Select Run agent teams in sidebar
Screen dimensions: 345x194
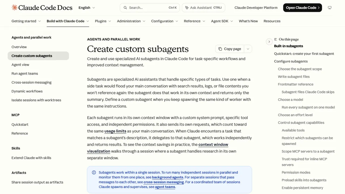[x=25, y=74]
